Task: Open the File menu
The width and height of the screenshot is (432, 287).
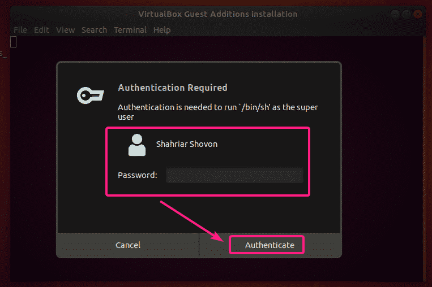Action: pyautogui.click(x=20, y=30)
